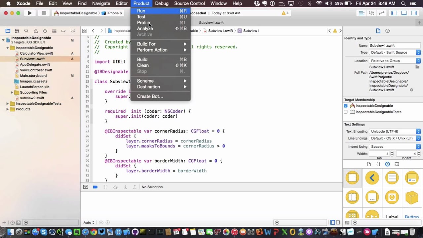Open the related items grid icon

tap(84, 31)
